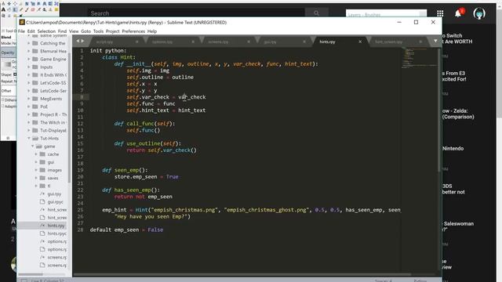
Task: Toggle the Dithering checkbox in paint window
Action: pyautogui.click(x=3, y=99)
